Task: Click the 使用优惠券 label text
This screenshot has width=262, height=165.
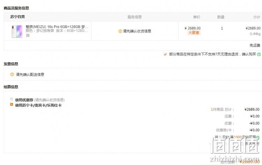Action: click(x=24, y=100)
